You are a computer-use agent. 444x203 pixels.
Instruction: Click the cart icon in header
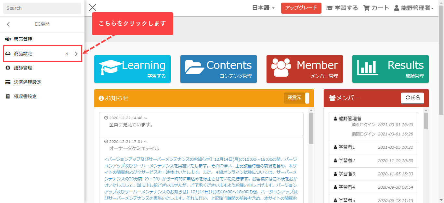pyautogui.click(x=366, y=8)
